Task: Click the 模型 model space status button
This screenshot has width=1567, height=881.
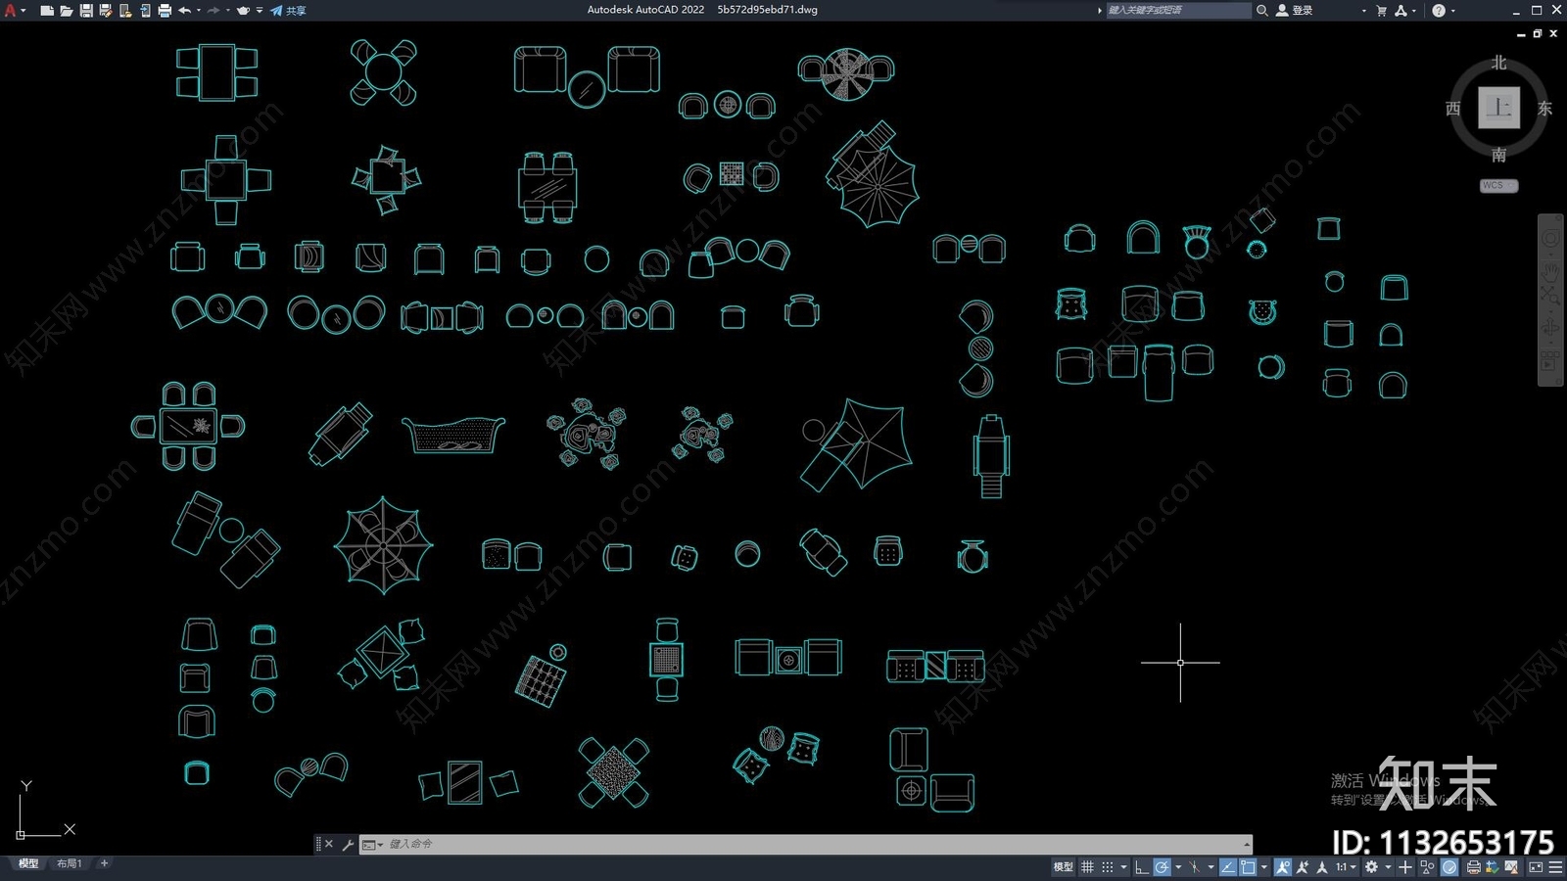Action: pyautogui.click(x=1063, y=867)
